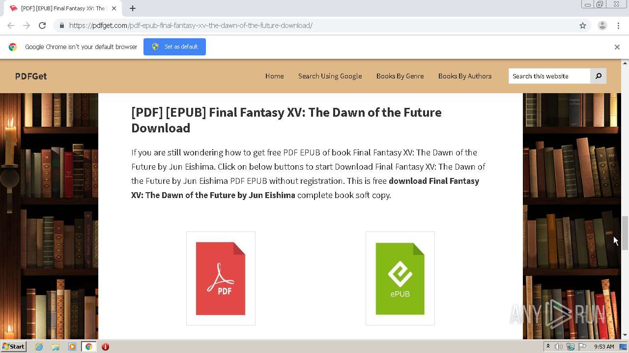Click the page heading Final Fantasy XV Download

(x=286, y=120)
